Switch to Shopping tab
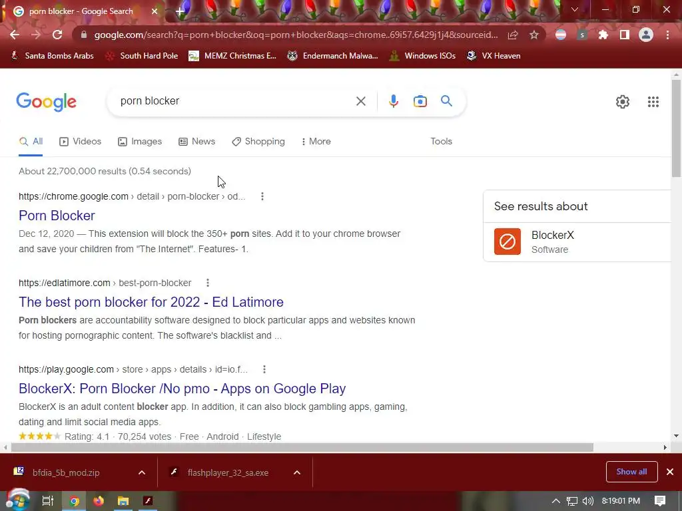Screen dimensions: 682x511 pyautogui.click(x=258, y=142)
